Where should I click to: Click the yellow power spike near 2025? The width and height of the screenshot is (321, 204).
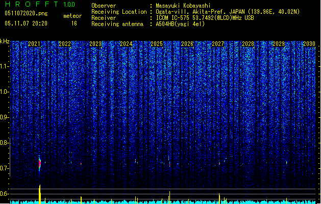(169, 198)
